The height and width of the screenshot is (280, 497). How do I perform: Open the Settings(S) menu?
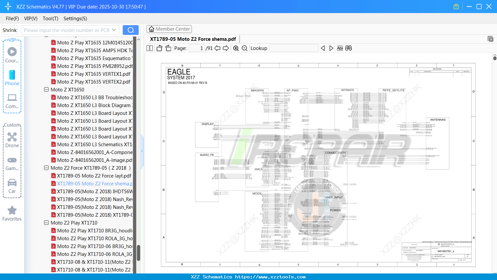click(75, 19)
